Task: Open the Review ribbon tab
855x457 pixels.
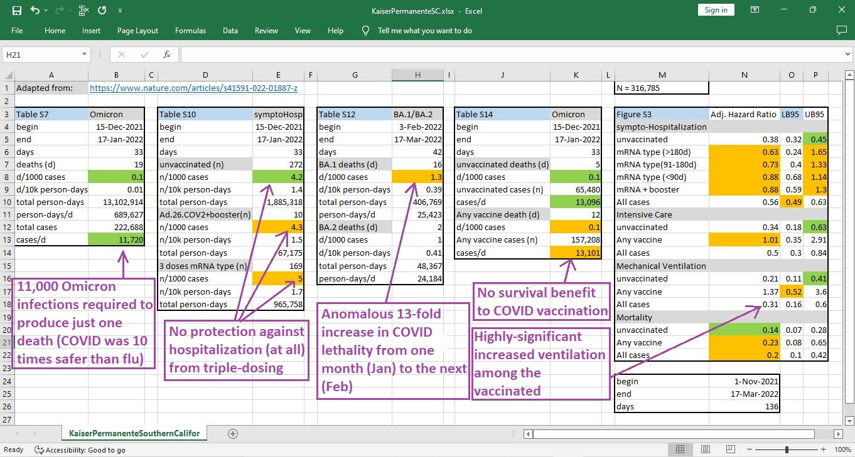Action: (x=266, y=30)
